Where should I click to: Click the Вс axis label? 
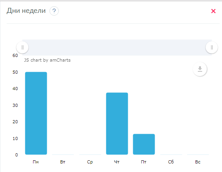198,162
